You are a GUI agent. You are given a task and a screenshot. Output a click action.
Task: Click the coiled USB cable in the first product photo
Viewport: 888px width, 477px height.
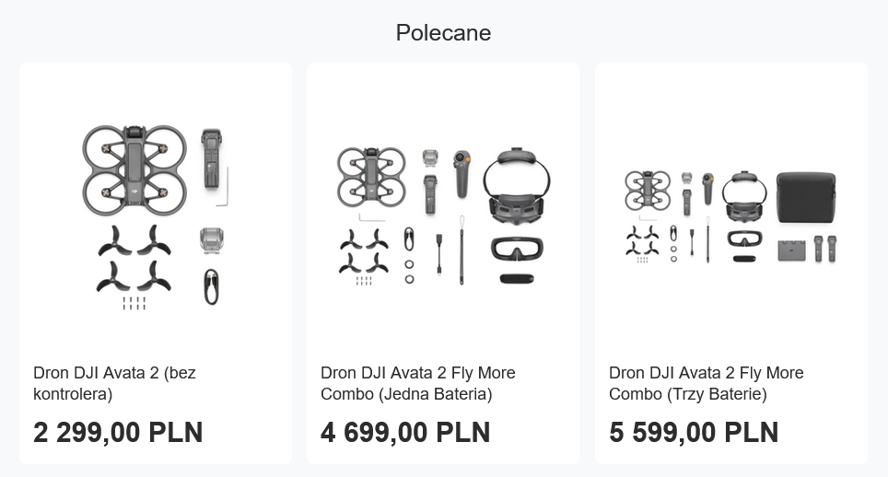(211, 287)
